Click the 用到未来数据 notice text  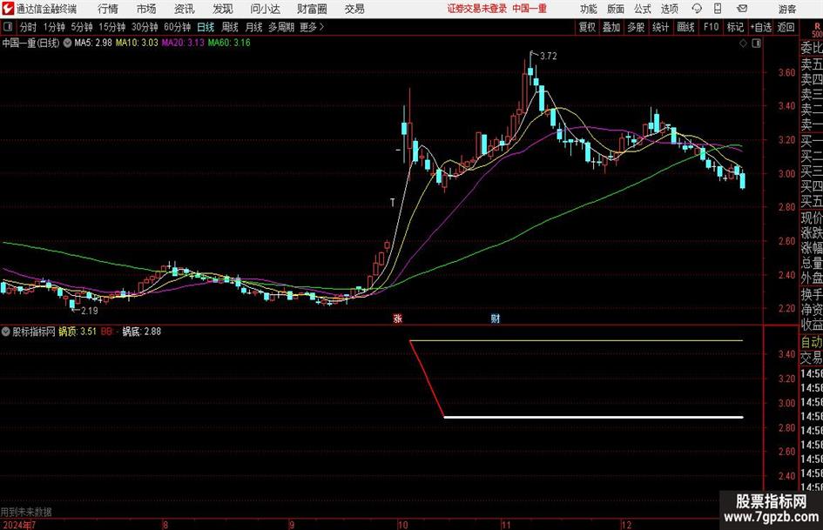point(26,512)
